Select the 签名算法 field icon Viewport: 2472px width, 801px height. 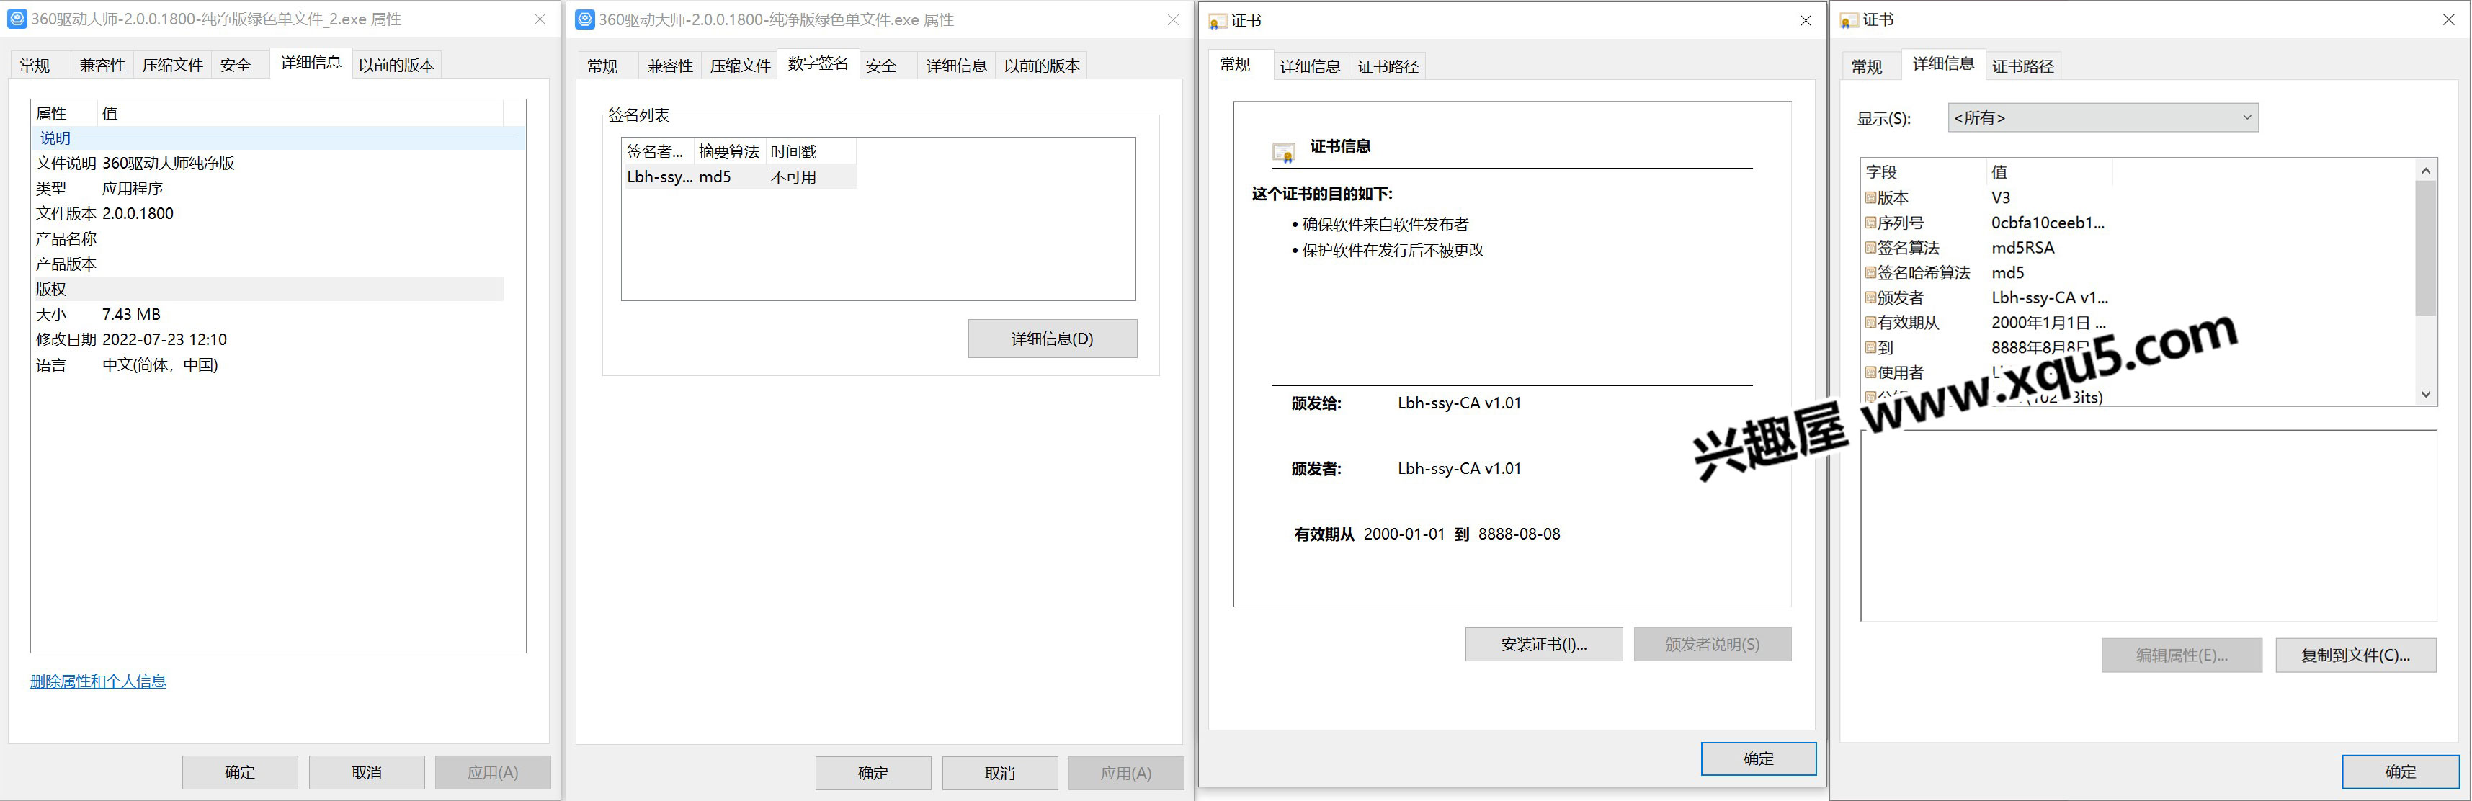click(1870, 248)
